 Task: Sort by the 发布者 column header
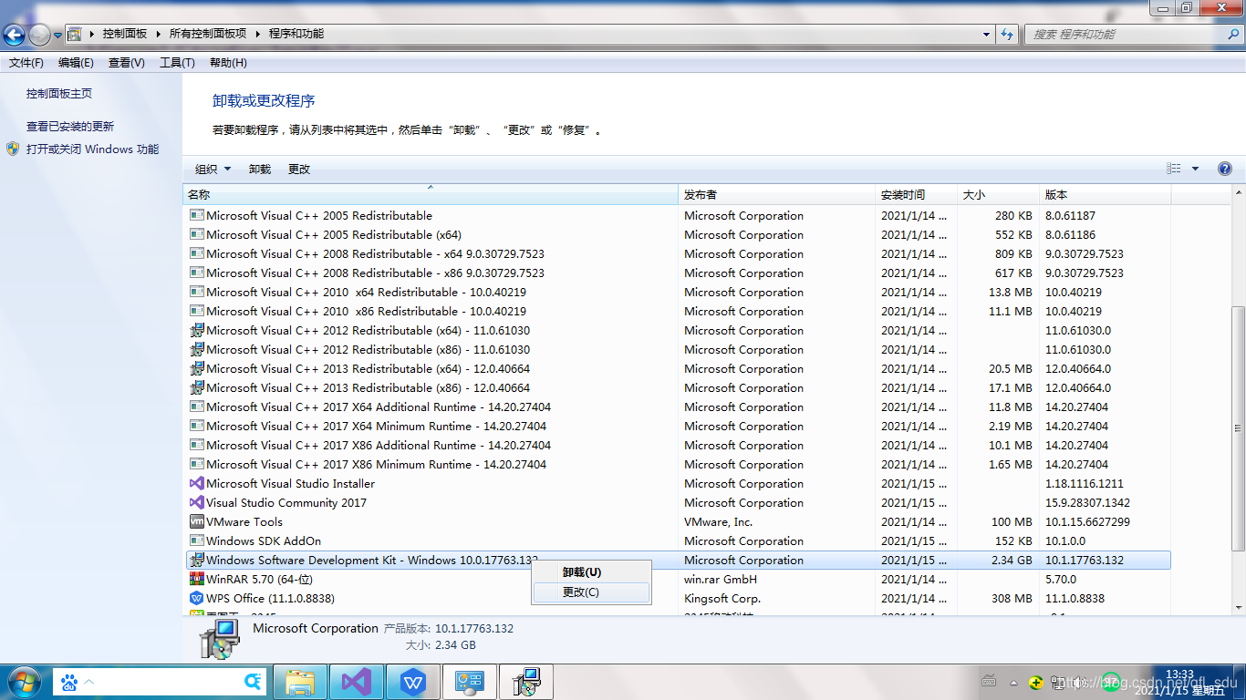tap(777, 195)
